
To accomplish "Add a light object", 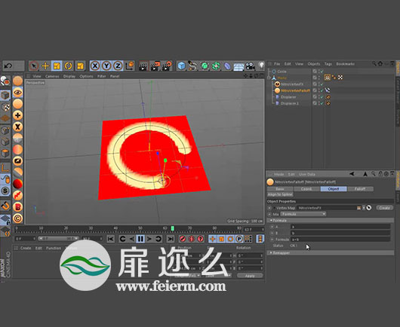I will pos(261,66).
